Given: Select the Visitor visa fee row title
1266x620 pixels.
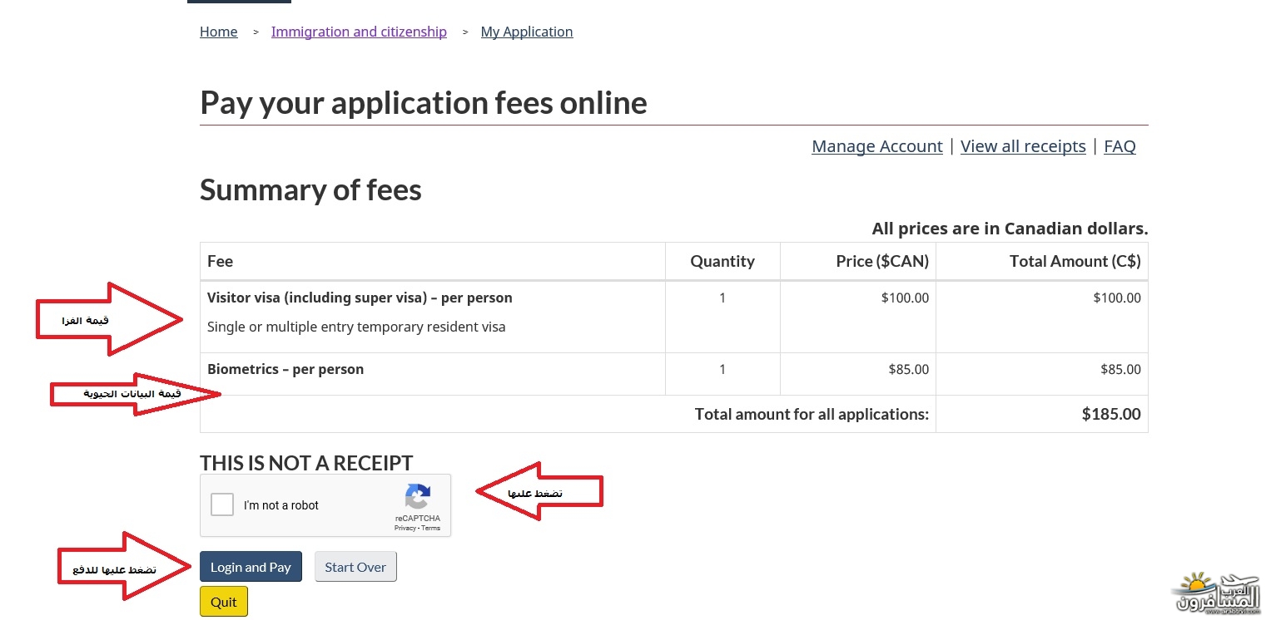Looking at the screenshot, I should 360,298.
